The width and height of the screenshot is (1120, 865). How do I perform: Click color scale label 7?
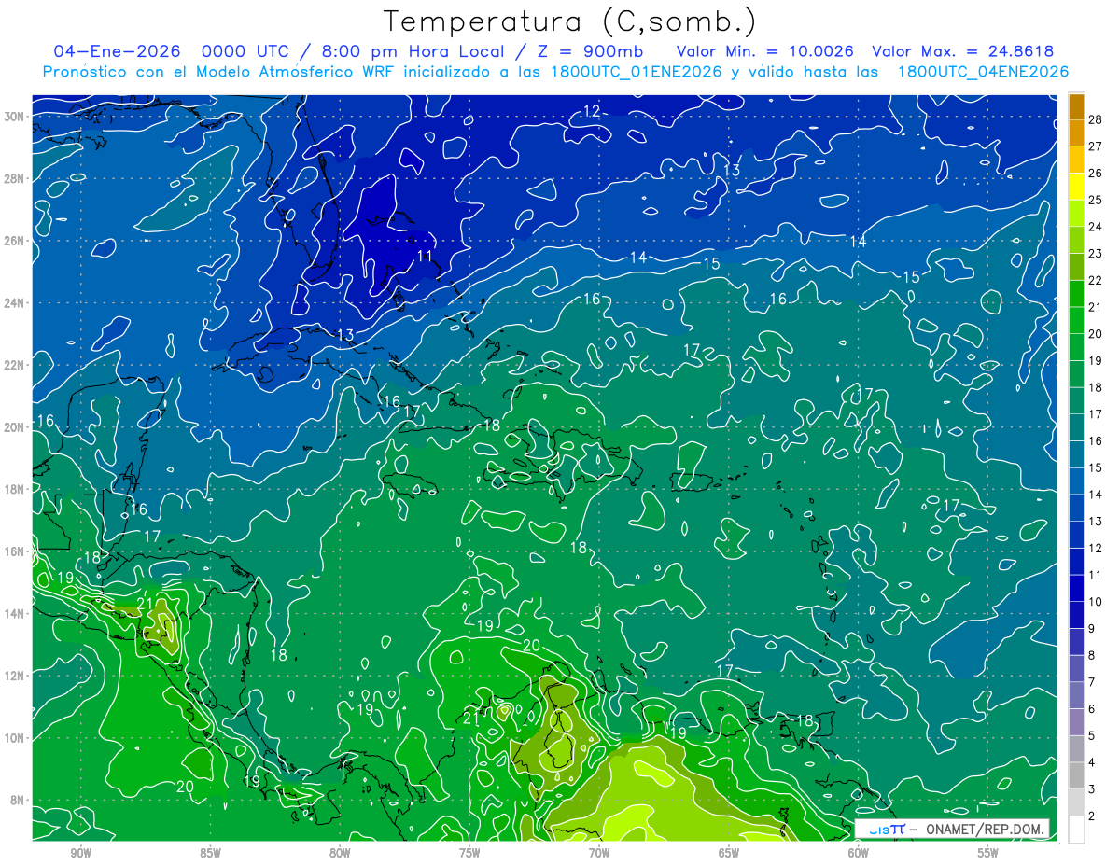[x=1092, y=682]
